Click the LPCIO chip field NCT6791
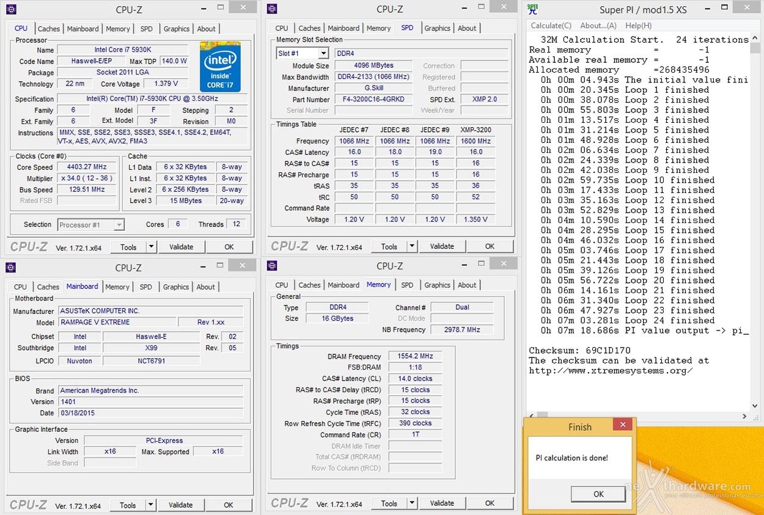The width and height of the screenshot is (764, 515). pyautogui.click(x=151, y=360)
